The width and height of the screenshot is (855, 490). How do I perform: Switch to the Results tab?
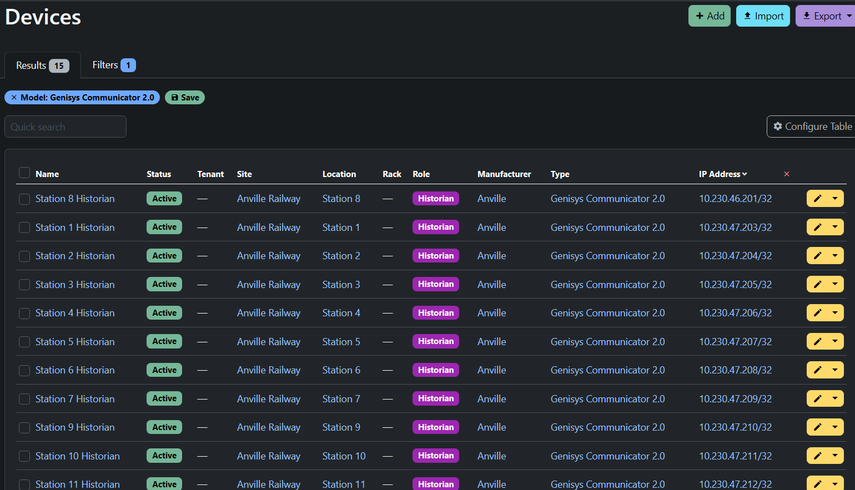[43, 65]
